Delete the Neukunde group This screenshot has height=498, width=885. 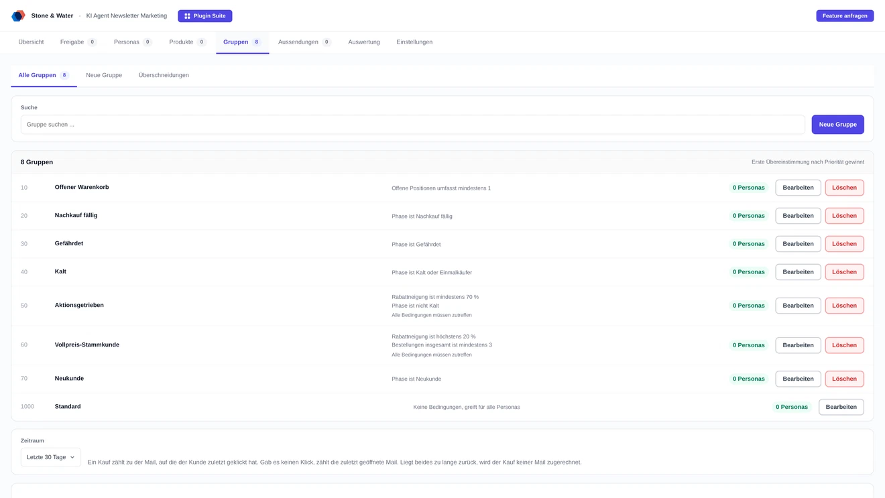point(844,379)
